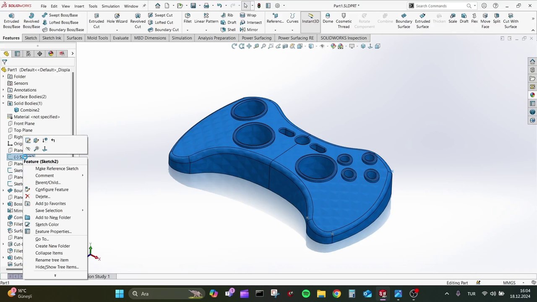Click the Extruded Surface tool
This screenshot has height=302, width=537.
(422, 21)
